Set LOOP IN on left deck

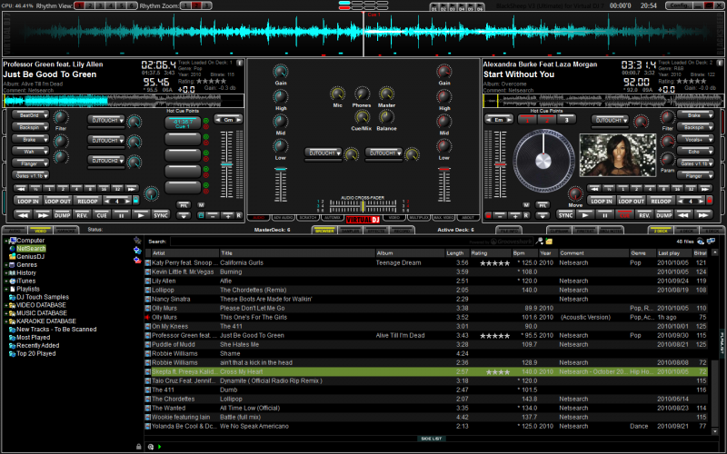28,201
